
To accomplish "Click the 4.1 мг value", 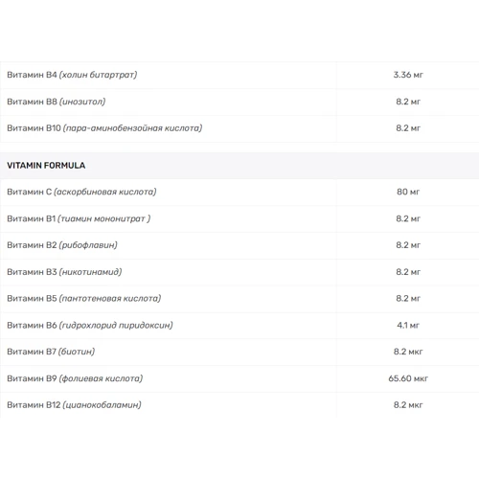I will (408, 325).
